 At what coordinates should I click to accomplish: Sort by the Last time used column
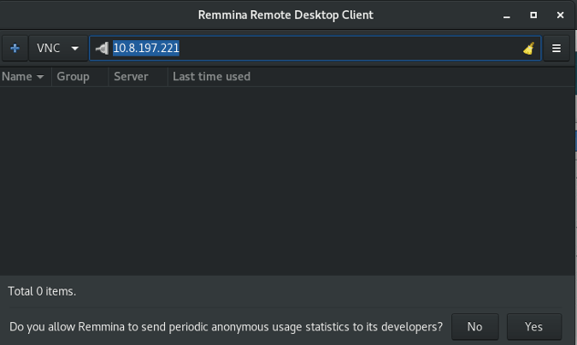211,77
